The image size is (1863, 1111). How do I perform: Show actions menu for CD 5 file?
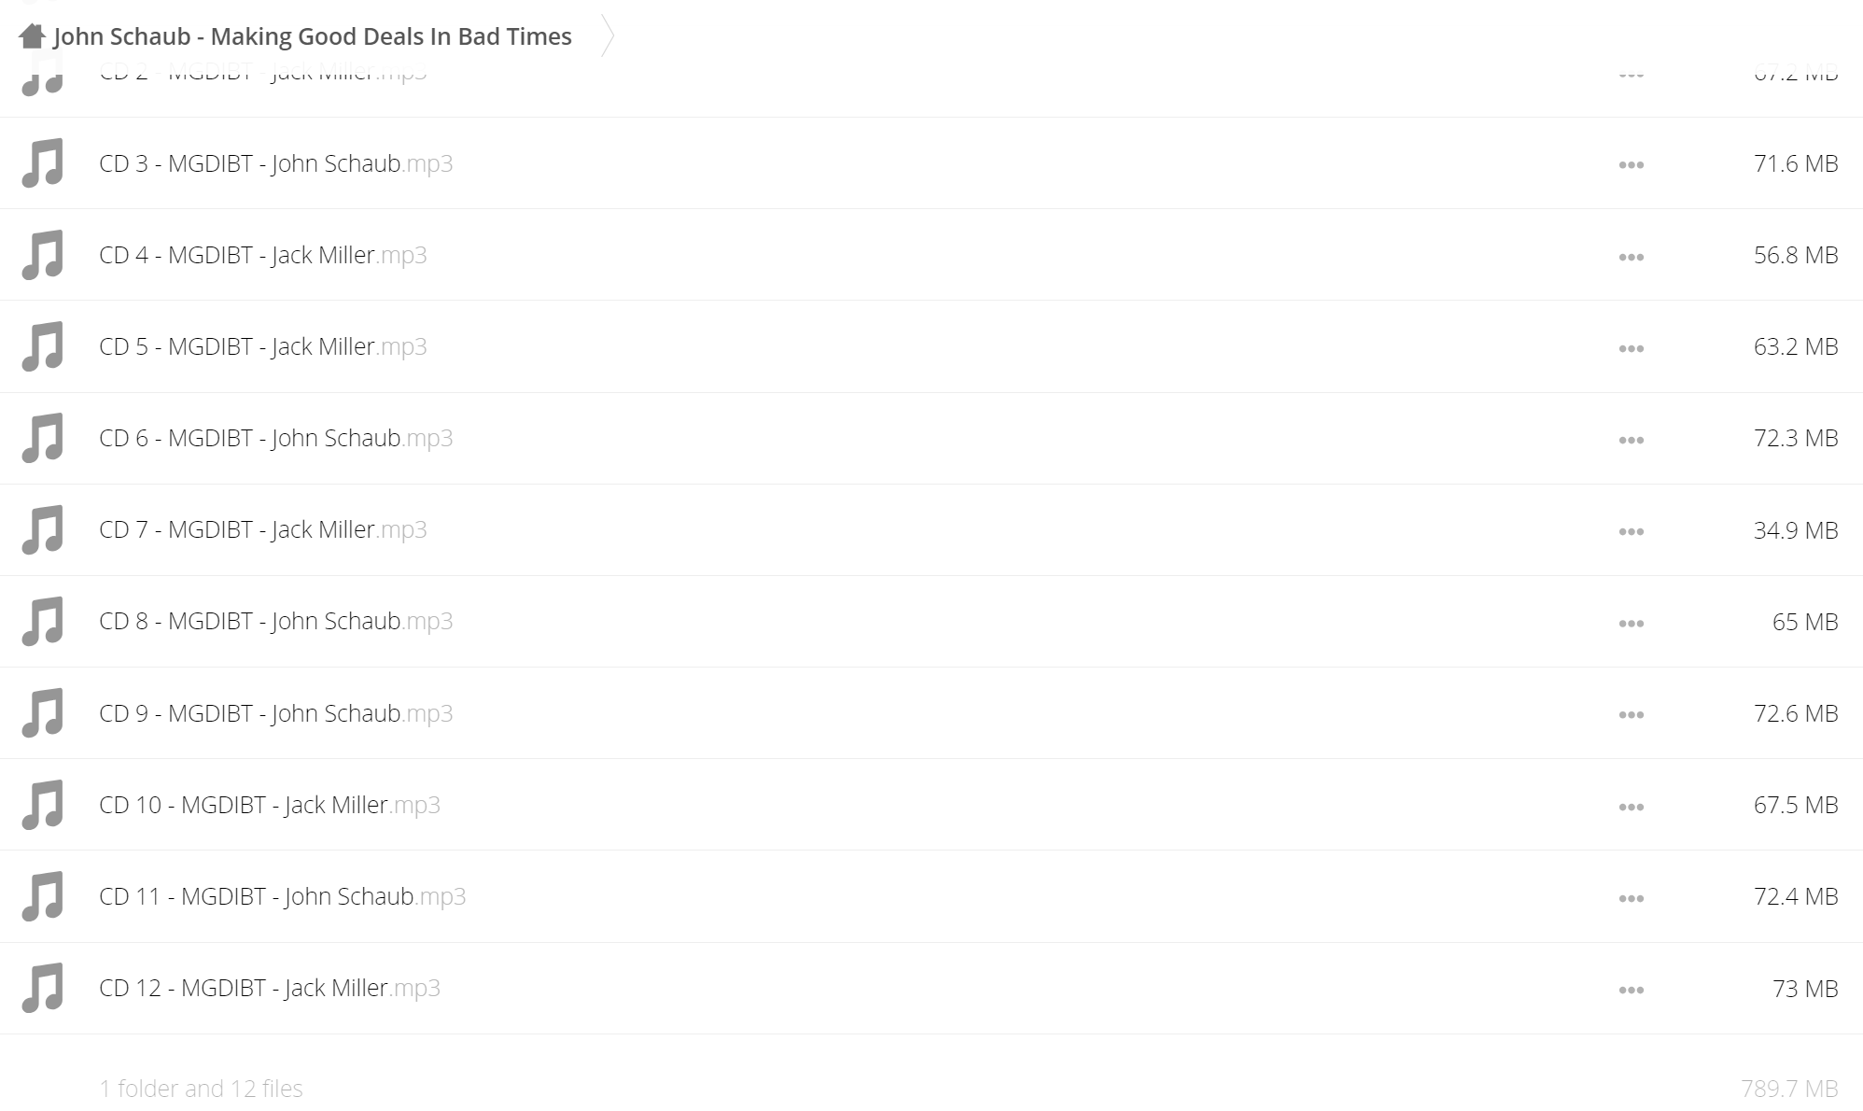pyautogui.click(x=1632, y=348)
